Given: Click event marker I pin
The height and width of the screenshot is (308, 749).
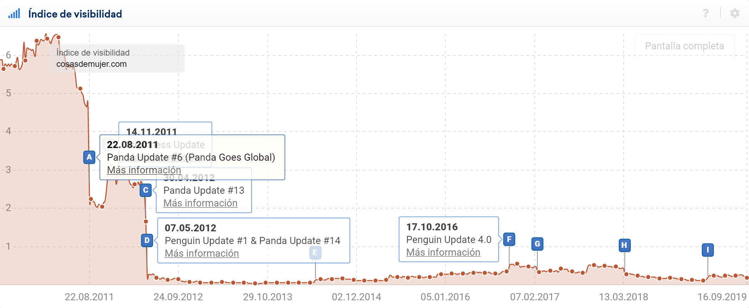Looking at the screenshot, I should (x=707, y=250).
